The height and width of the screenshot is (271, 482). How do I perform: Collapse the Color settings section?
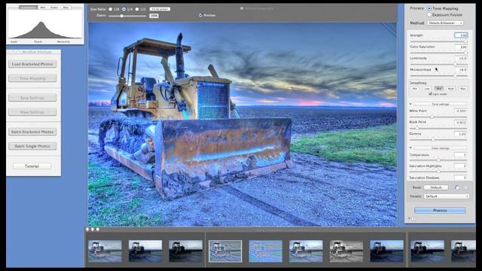point(410,148)
